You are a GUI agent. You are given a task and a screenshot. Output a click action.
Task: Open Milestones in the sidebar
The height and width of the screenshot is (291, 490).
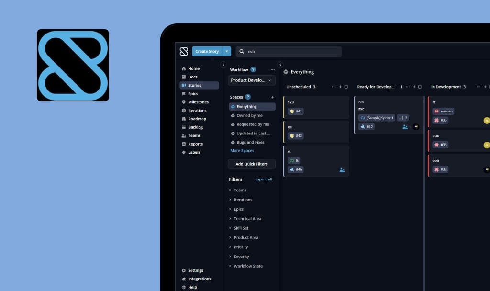(199, 102)
